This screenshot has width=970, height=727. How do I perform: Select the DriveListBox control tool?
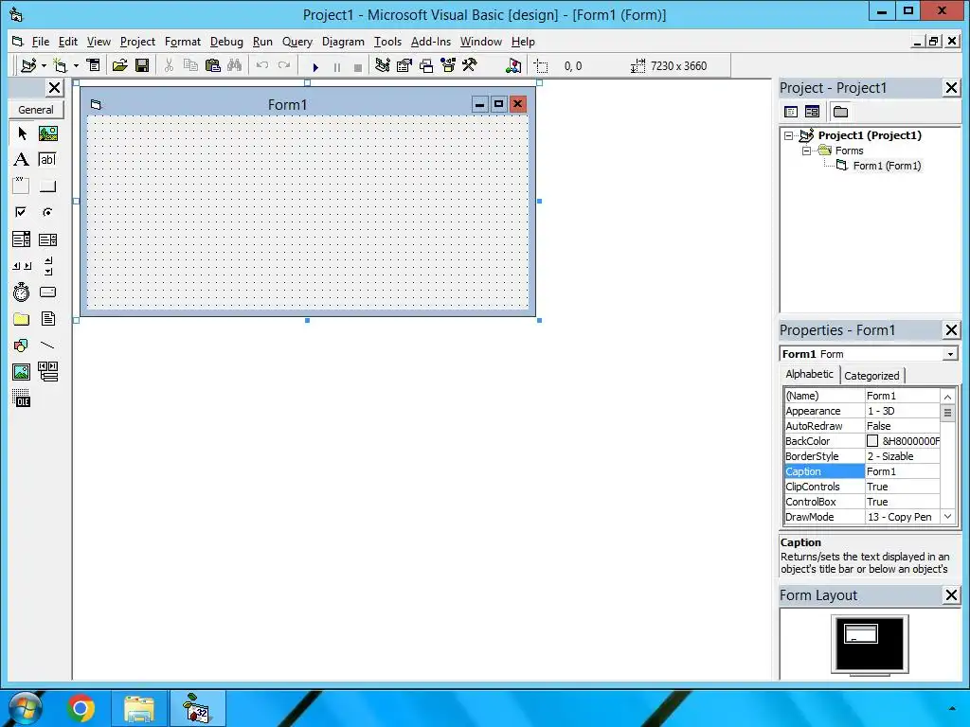(x=47, y=292)
